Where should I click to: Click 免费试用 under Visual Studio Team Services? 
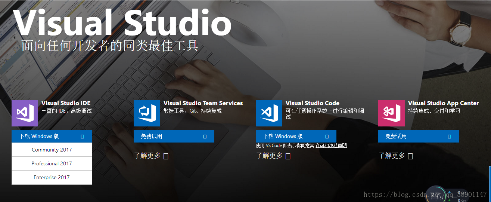tap(174, 136)
